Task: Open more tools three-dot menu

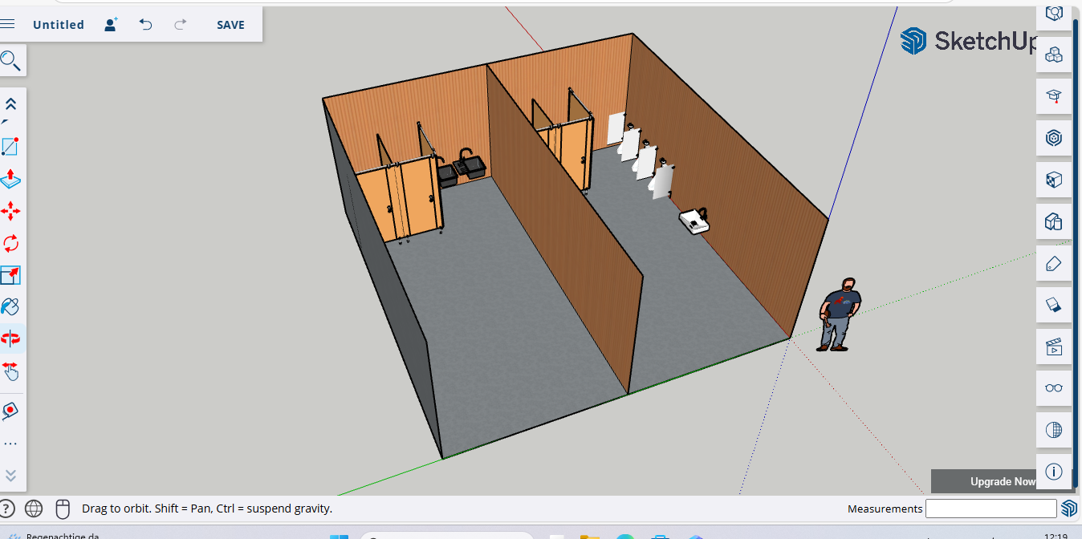Action: point(10,444)
